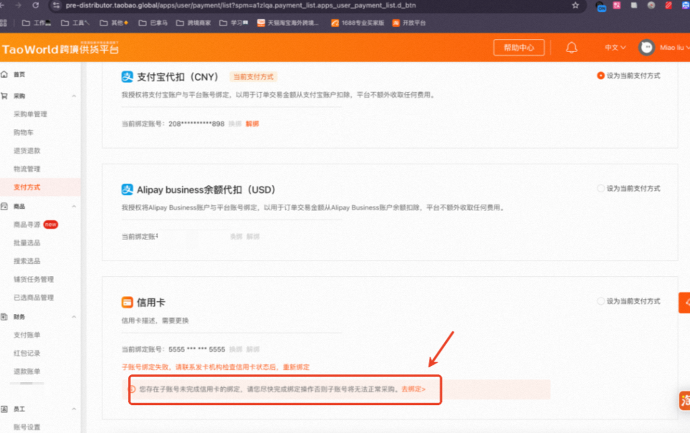690x433 pixels.
Task: Open 支付账单 under 财务
Action: 27,335
